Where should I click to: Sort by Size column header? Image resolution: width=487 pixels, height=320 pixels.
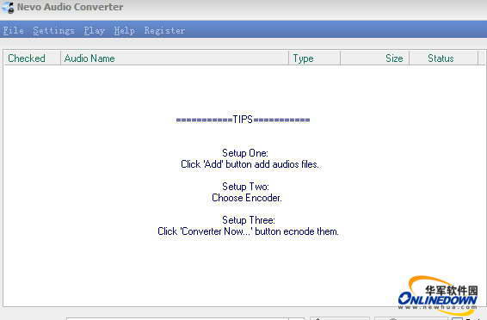[374, 58]
